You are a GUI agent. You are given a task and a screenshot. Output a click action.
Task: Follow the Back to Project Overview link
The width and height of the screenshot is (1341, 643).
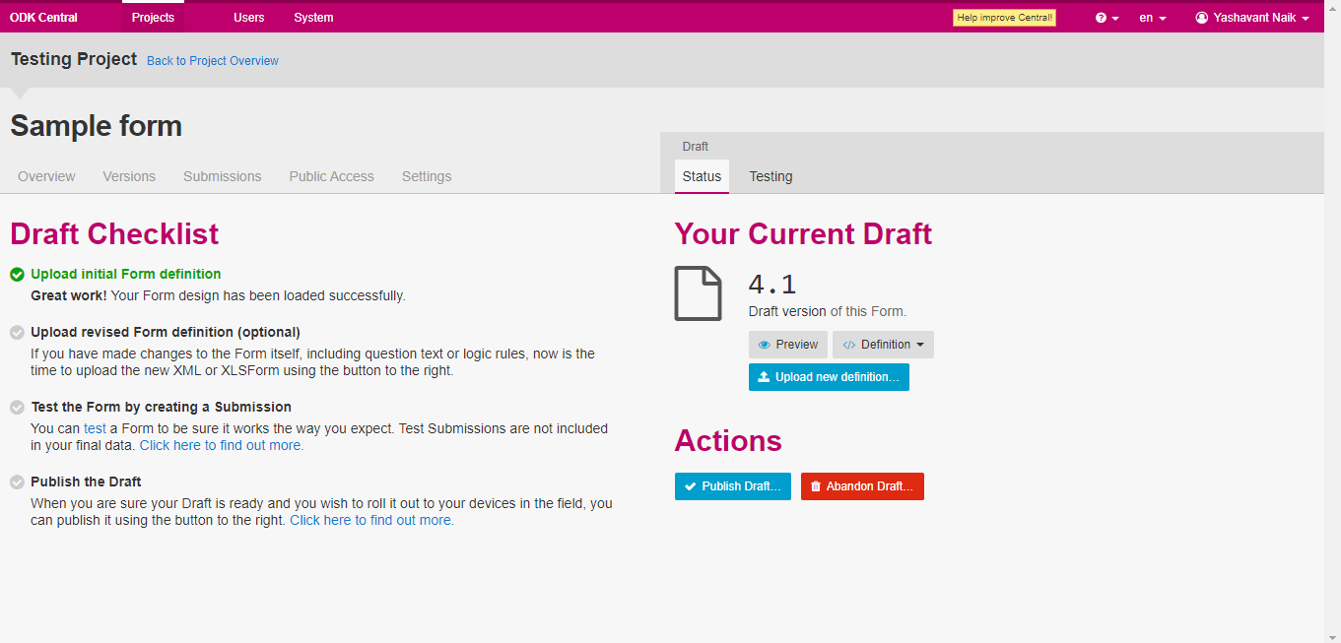coord(213,61)
